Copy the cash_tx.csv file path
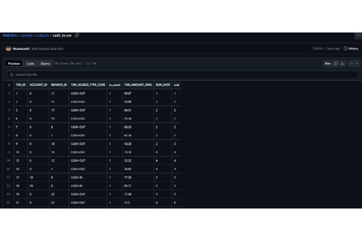Screen dimensions: 362x241 pyautogui.click(x=77, y=35)
